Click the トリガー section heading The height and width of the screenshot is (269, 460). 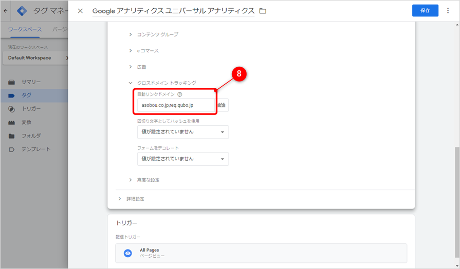click(x=127, y=223)
